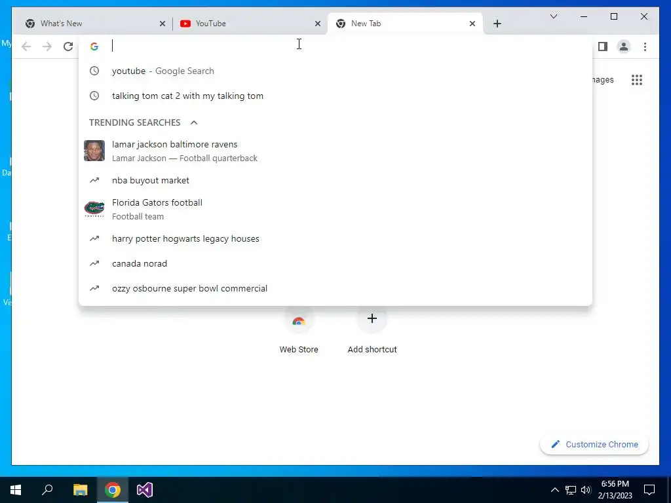Click the Florida Gators logo thumbnail

coord(94,209)
